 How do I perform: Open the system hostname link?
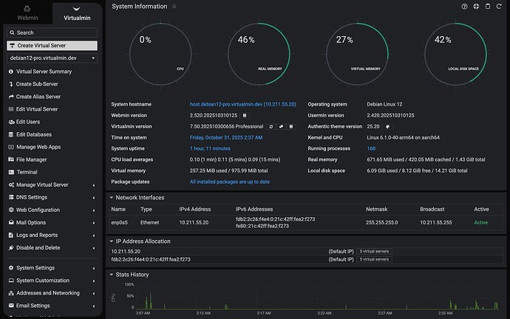(x=242, y=105)
